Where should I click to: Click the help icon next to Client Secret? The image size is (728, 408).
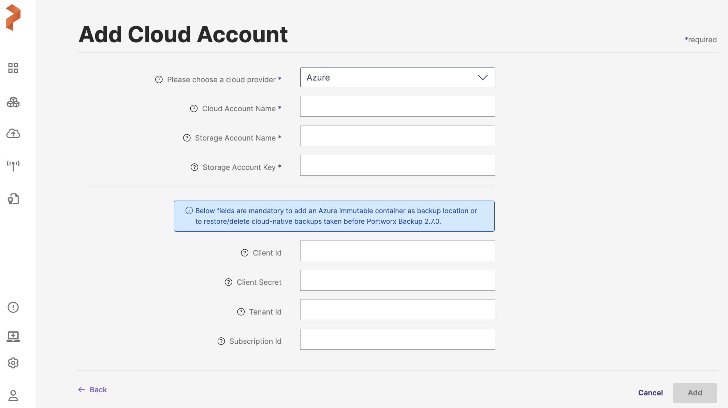point(229,282)
